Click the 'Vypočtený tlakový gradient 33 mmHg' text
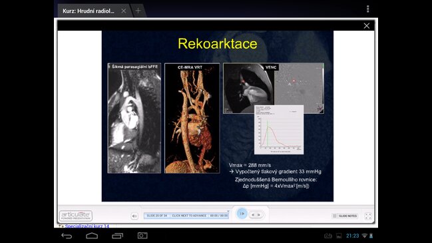This screenshot has height=243, width=432. 278,171
